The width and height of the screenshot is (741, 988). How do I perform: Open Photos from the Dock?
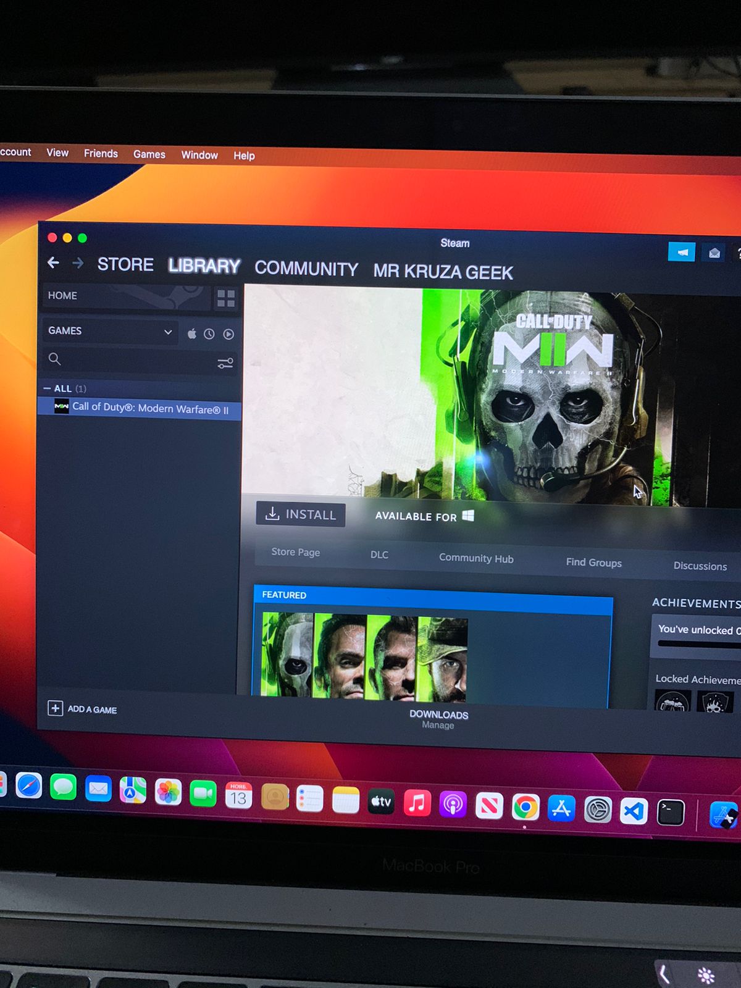click(x=168, y=792)
